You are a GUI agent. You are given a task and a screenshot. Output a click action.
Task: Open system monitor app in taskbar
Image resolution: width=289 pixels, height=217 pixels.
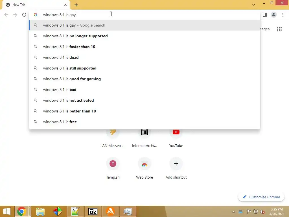click(128, 211)
